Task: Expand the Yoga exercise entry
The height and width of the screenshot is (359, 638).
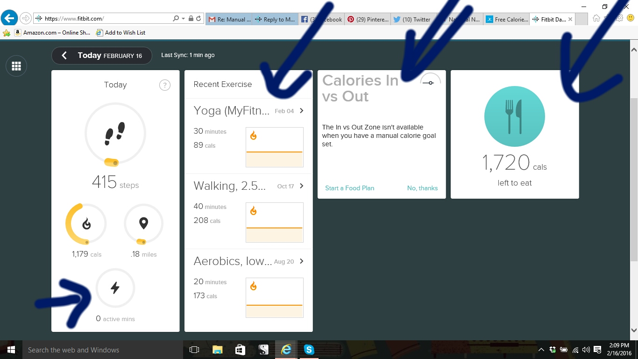Action: (x=302, y=111)
